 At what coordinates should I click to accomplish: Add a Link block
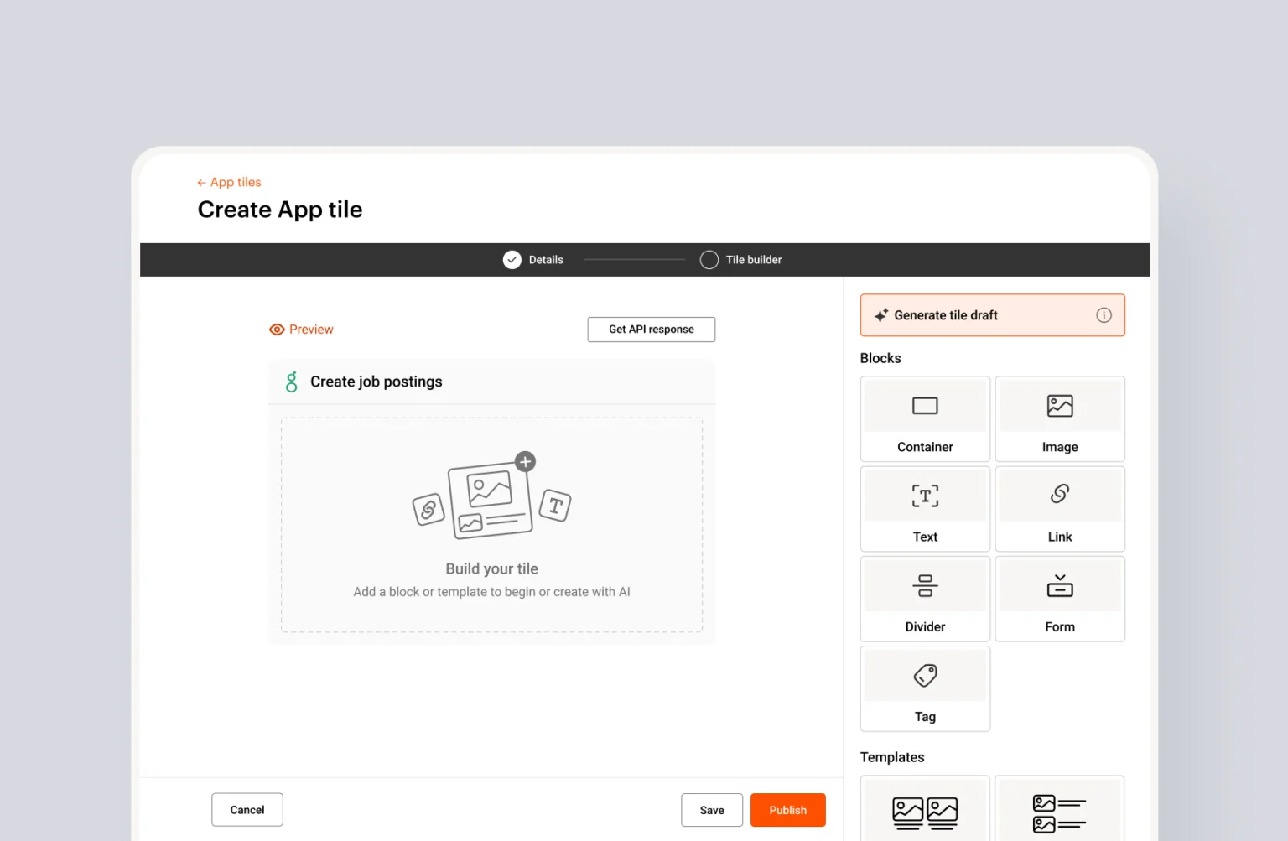click(1060, 509)
